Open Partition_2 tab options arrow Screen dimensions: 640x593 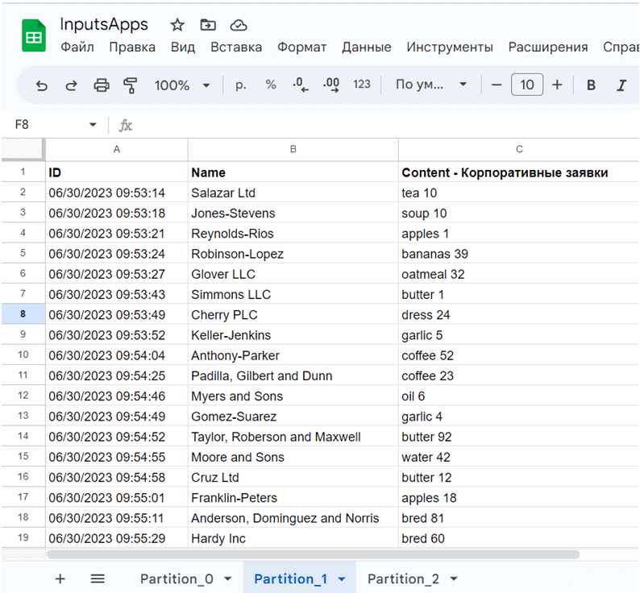tap(454, 578)
